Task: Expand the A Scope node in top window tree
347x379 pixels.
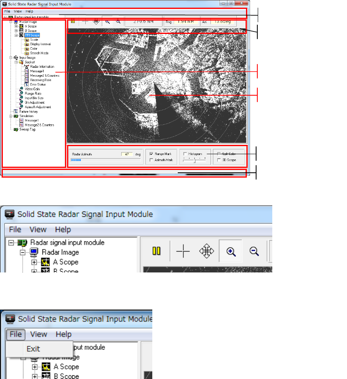Action: (16, 26)
